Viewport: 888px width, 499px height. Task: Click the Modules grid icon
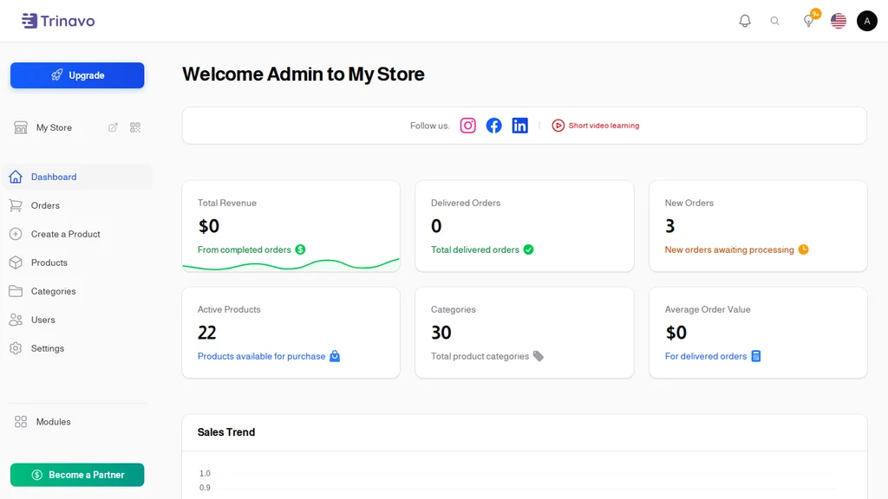(21, 422)
